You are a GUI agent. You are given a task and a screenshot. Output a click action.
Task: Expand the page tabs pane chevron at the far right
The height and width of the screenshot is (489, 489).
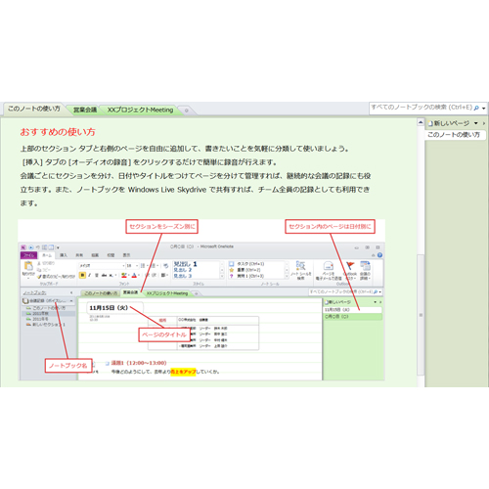click(484, 123)
